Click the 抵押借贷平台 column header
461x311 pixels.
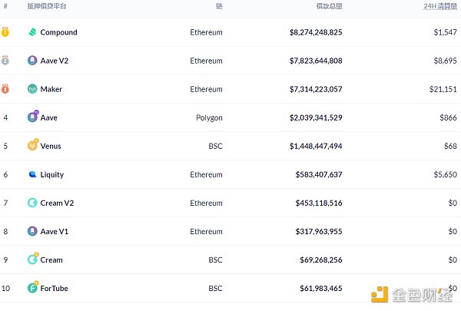coord(47,6)
